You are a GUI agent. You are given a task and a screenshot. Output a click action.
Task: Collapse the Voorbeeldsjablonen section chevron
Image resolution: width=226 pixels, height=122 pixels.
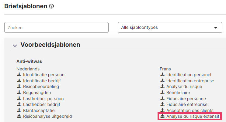pos(15,46)
